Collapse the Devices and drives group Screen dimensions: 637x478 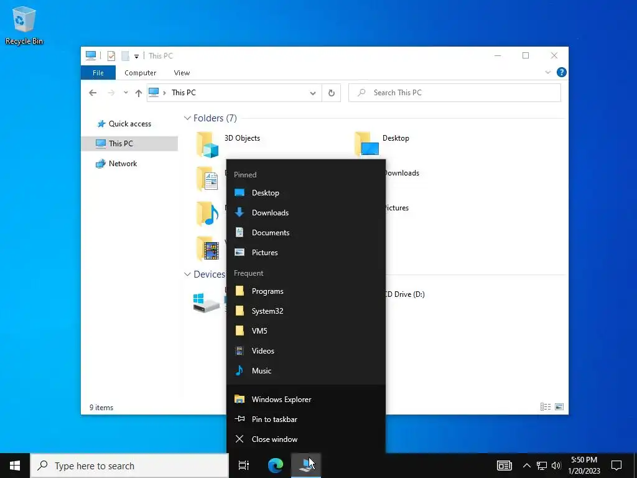(x=187, y=274)
